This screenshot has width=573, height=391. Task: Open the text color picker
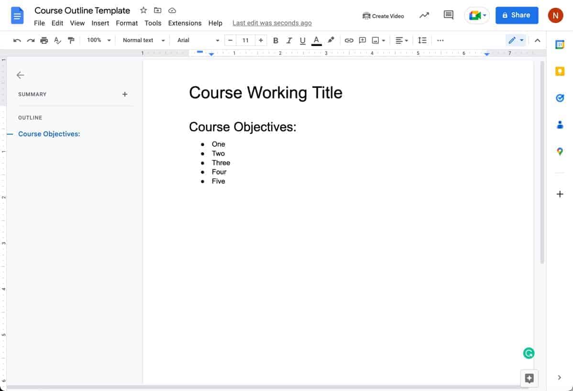(x=317, y=41)
